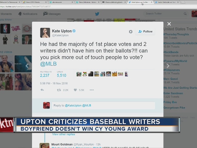Click the @MLB mention link

(x=48, y=64)
